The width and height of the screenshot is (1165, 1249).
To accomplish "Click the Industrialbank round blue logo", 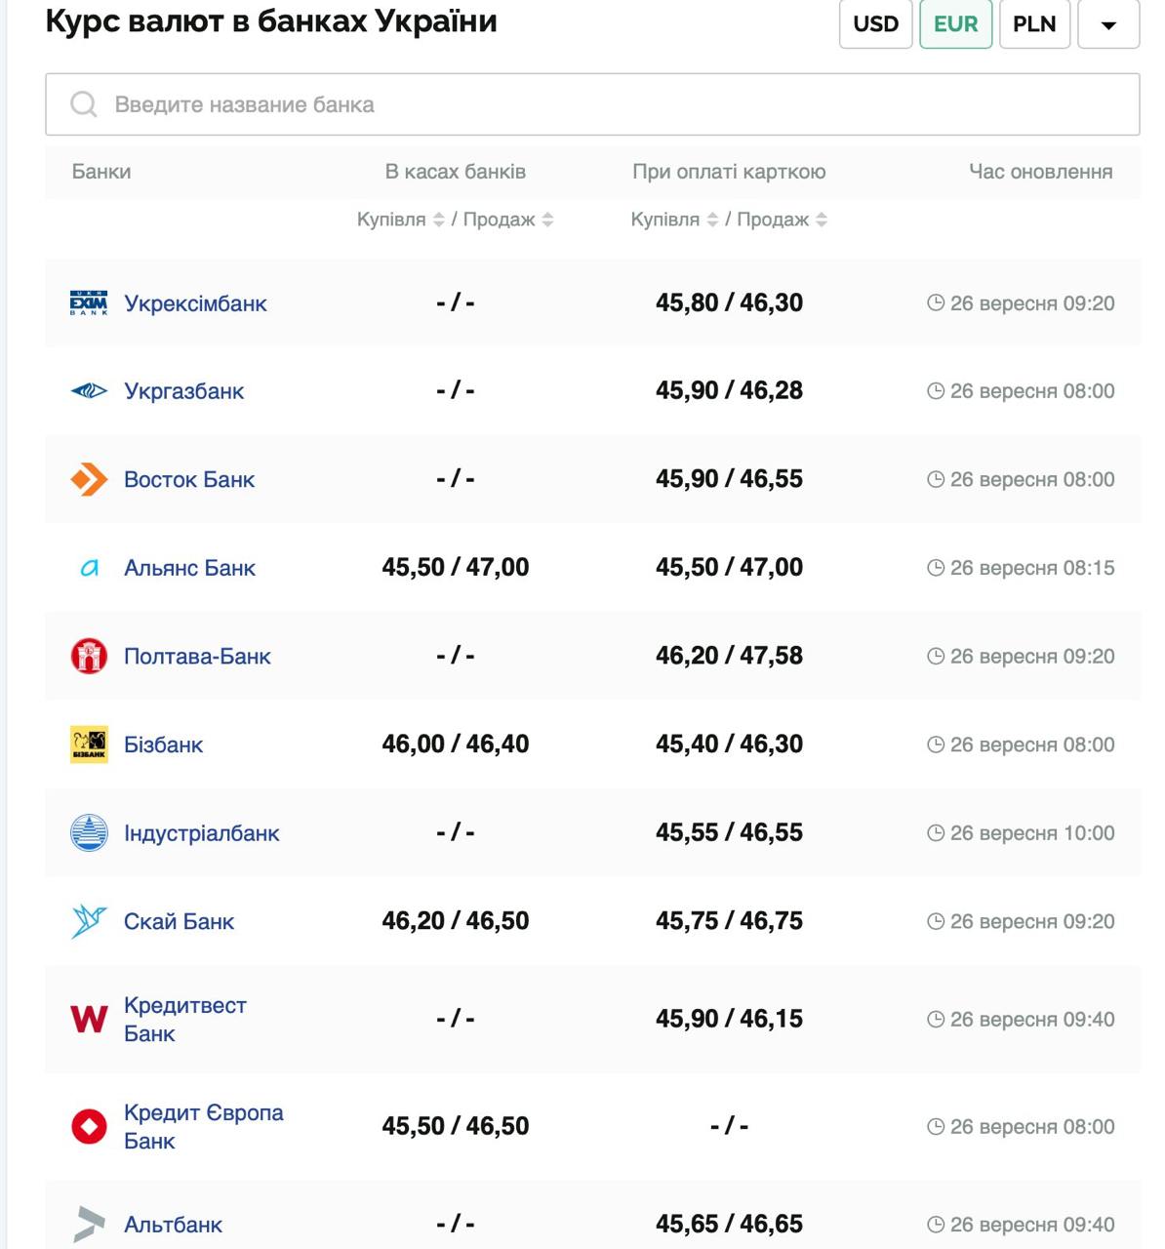I will point(89,833).
